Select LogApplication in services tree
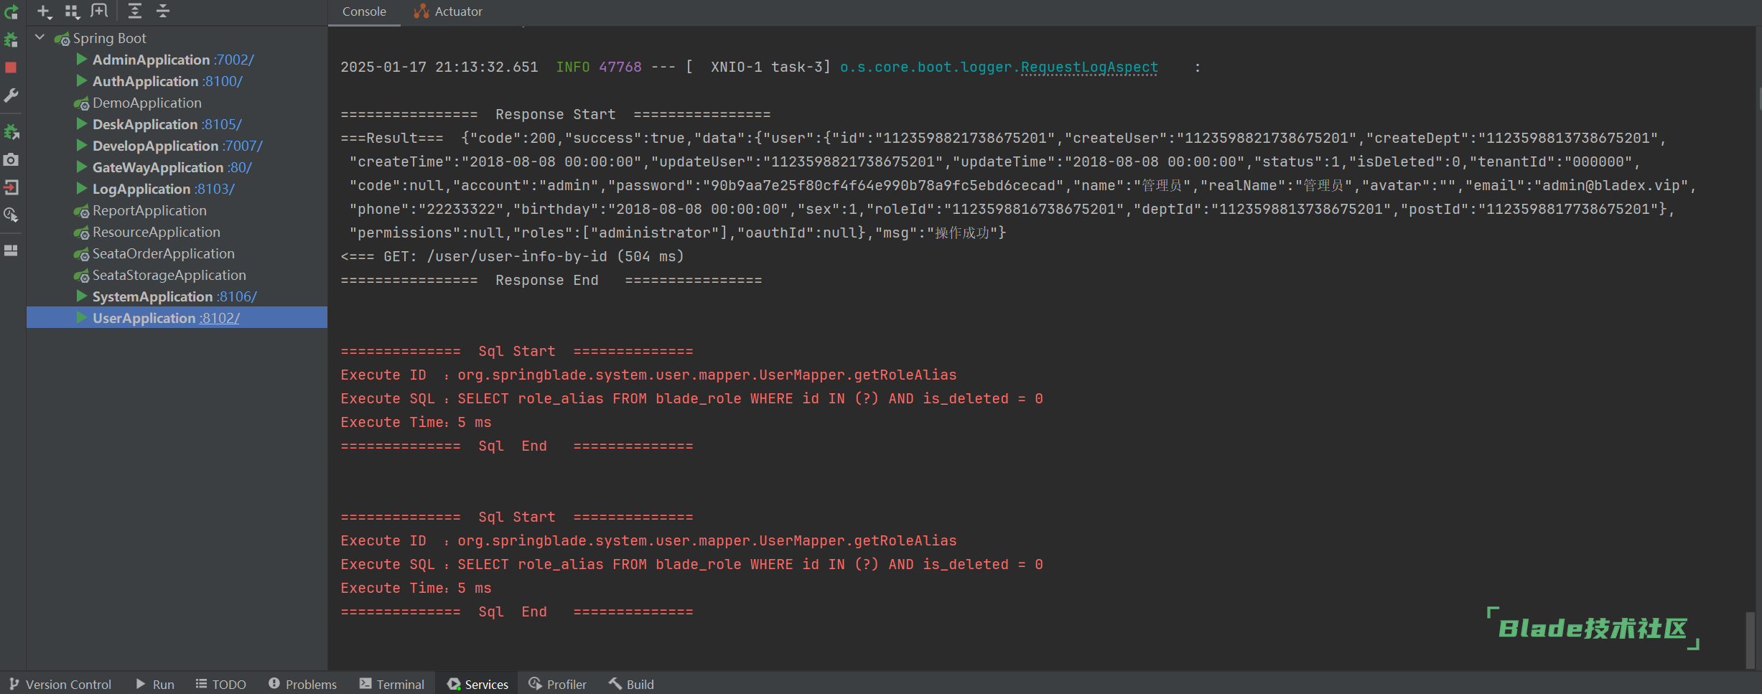The height and width of the screenshot is (694, 1762). (x=141, y=189)
